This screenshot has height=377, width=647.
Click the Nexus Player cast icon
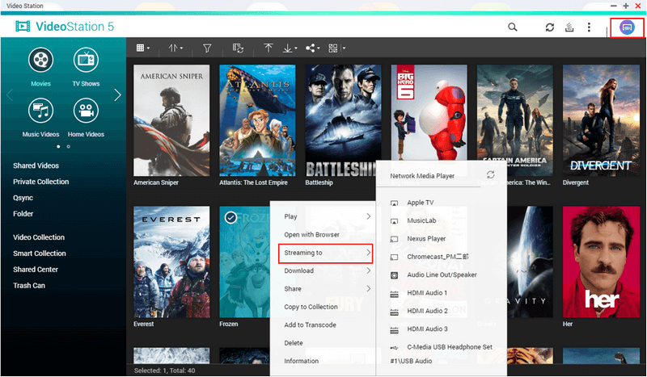[x=394, y=239]
